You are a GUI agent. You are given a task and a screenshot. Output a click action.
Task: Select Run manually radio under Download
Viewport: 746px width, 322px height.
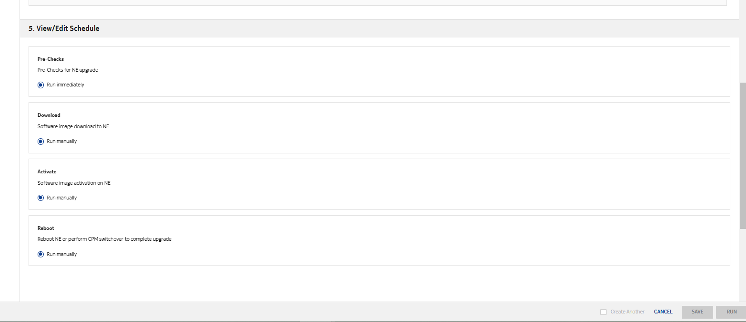pyautogui.click(x=41, y=142)
